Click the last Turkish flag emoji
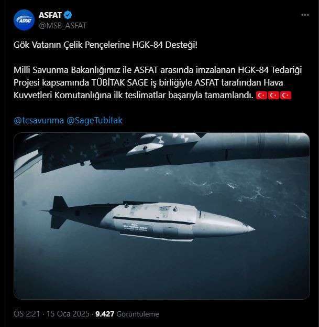319x327 pixels. click(x=285, y=96)
